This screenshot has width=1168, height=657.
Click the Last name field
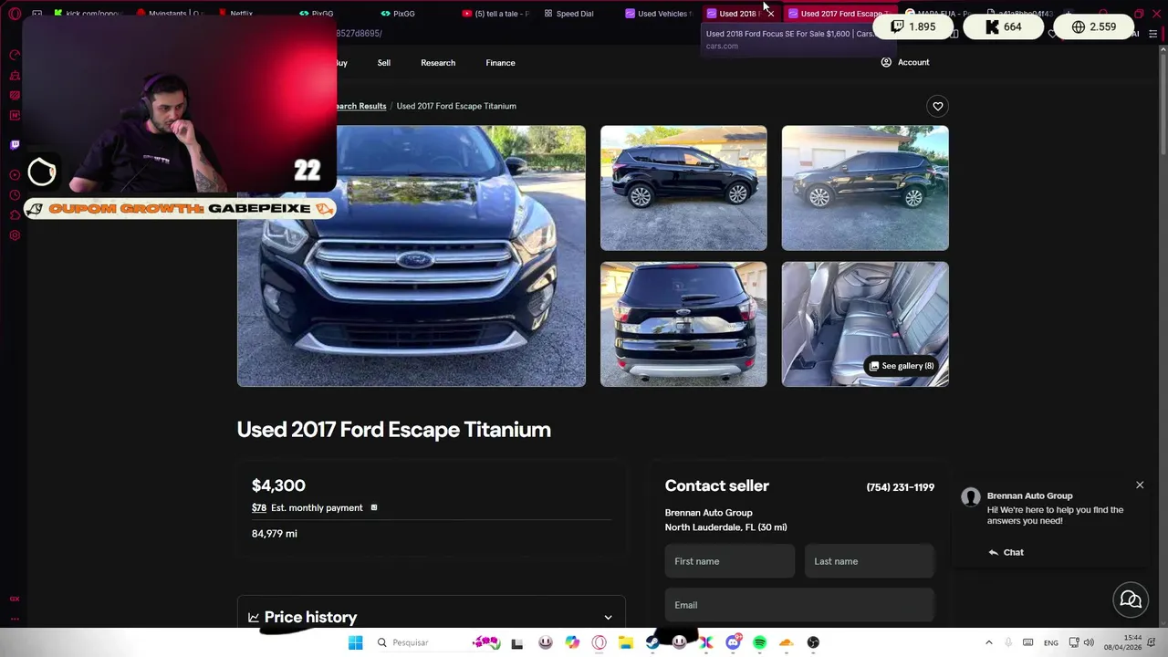click(870, 561)
